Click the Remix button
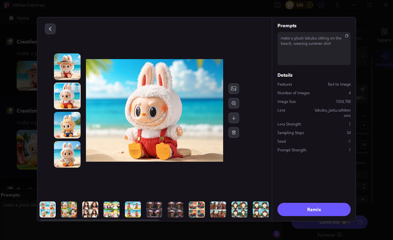393x240 pixels. pyautogui.click(x=314, y=209)
